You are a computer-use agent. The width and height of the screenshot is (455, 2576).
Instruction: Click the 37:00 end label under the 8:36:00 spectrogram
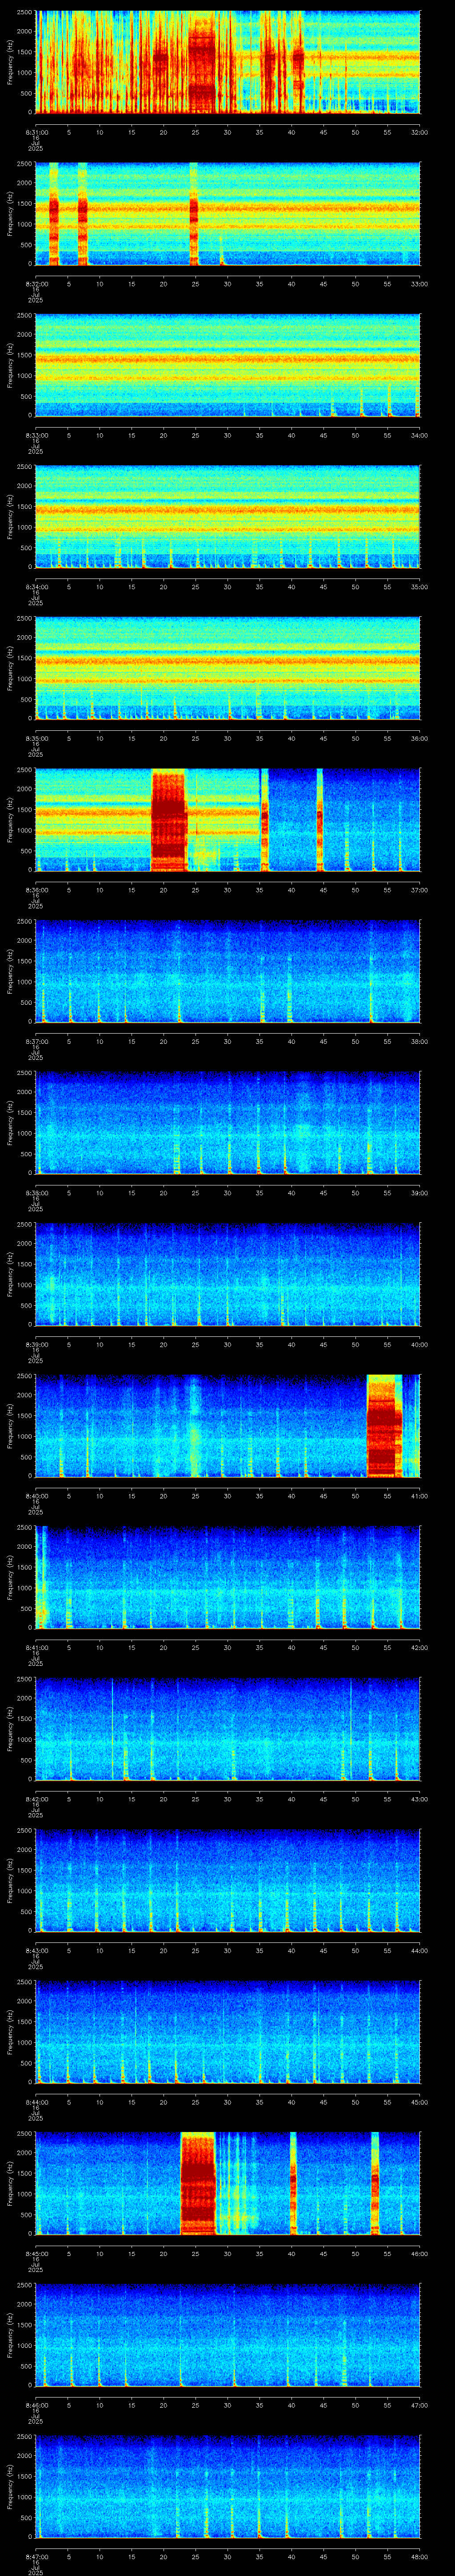click(419, 890)
